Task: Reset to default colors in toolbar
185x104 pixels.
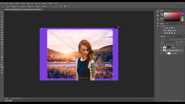Action: click(x=1, y=64)
